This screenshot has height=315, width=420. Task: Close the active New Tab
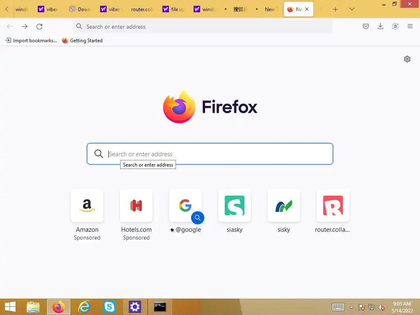(x=307, y=9)
